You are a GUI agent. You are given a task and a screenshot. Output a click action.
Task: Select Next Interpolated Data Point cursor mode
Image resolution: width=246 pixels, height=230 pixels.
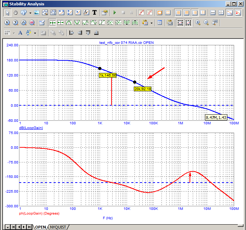pyautogui.click(x=60, y=23)
